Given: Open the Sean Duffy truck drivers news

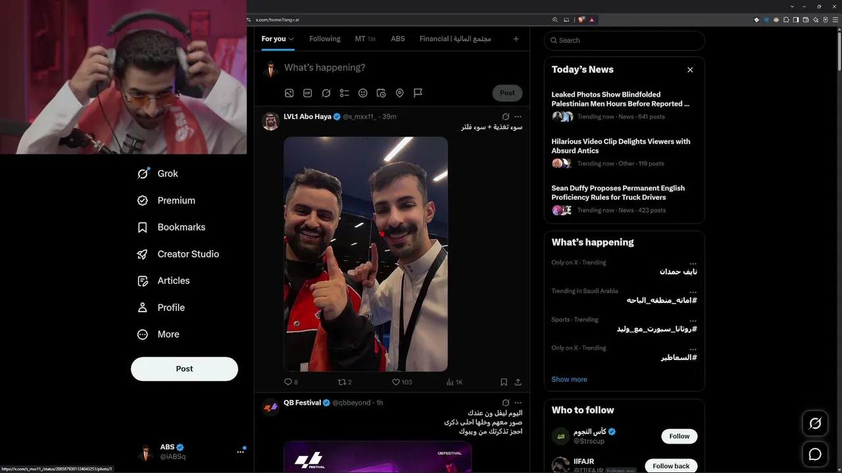Looking at the screenshot, I should pos(618,192).
